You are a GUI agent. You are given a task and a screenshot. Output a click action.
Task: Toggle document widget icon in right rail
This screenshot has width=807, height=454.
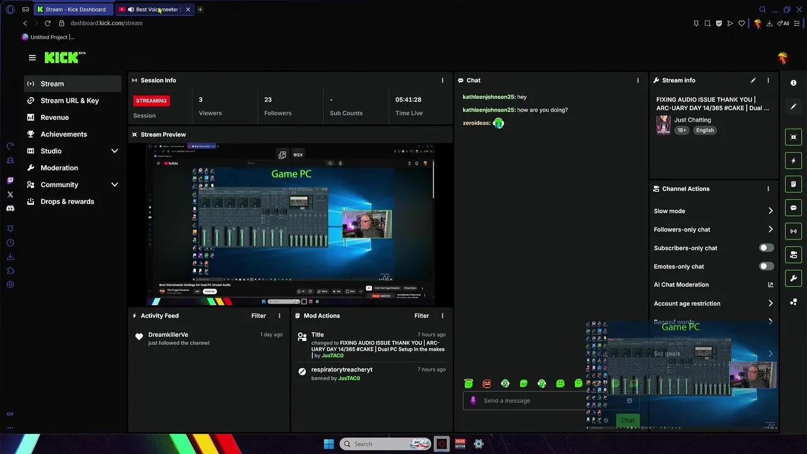point(793,184)
